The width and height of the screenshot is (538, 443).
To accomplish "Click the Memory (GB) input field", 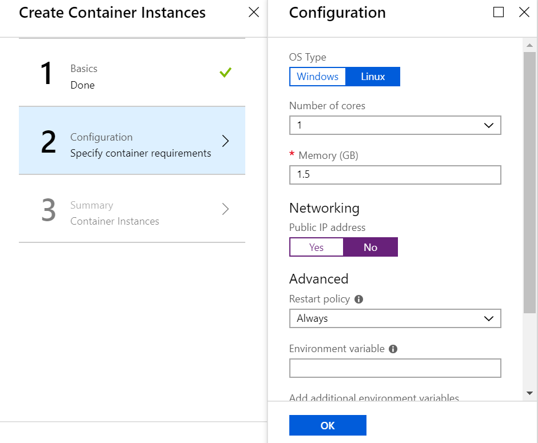I will click(x=394, y=174).
